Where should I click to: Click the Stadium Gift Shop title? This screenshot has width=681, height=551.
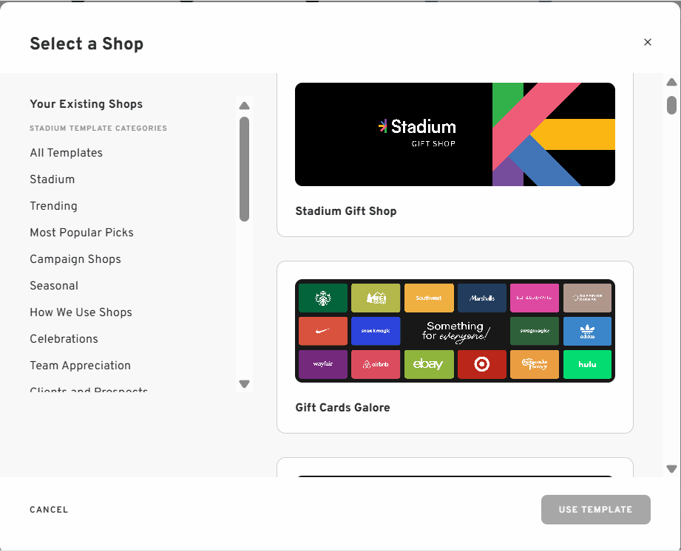pos(346,211)
